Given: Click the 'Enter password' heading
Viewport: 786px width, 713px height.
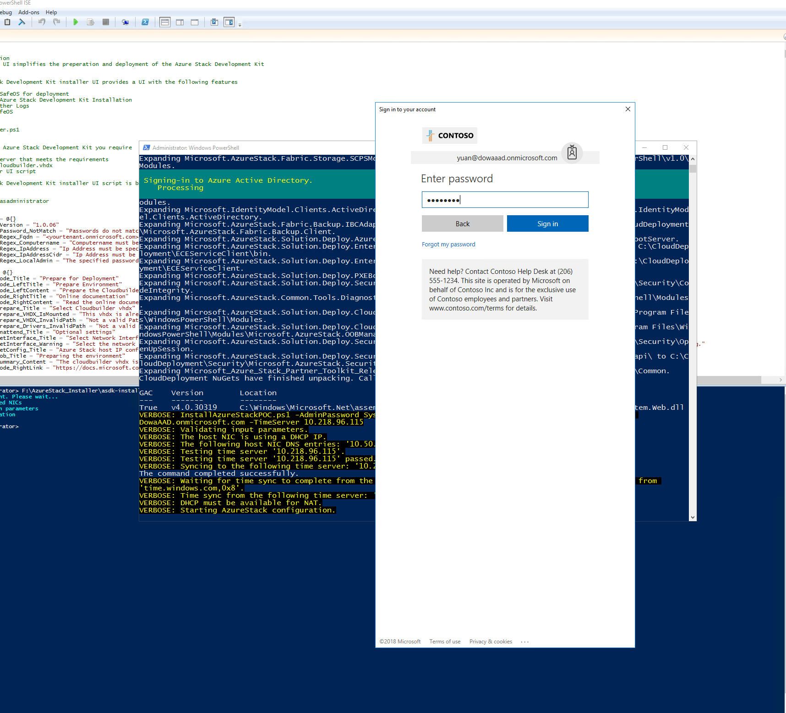Looking at the screenshot, I should click(x=457, y=179).
